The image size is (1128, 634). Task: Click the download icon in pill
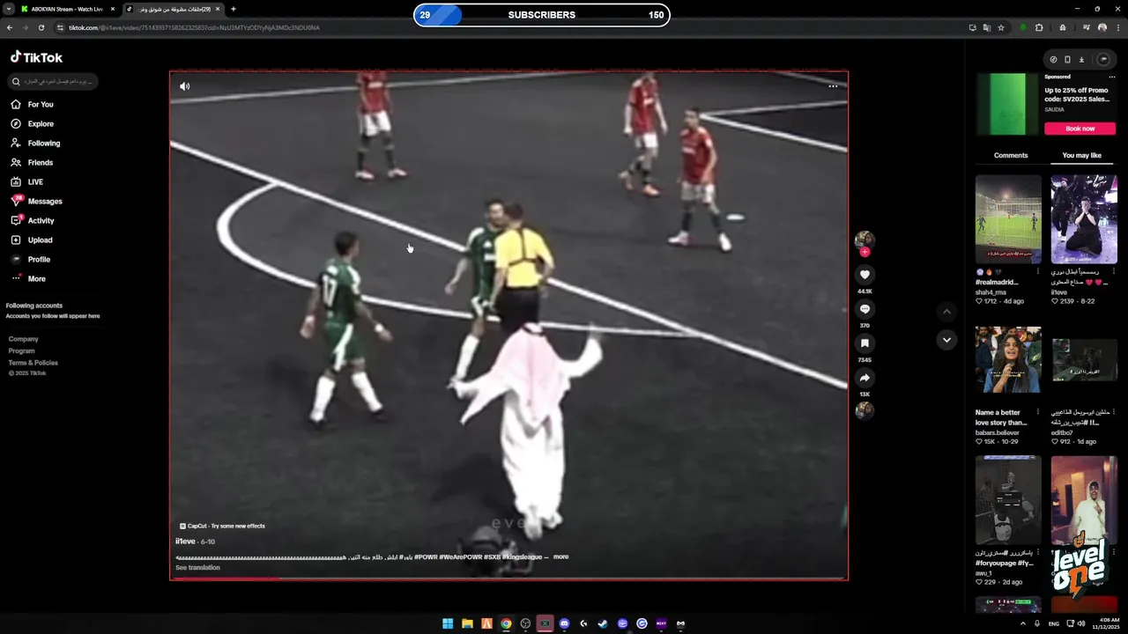(1081, 60)
